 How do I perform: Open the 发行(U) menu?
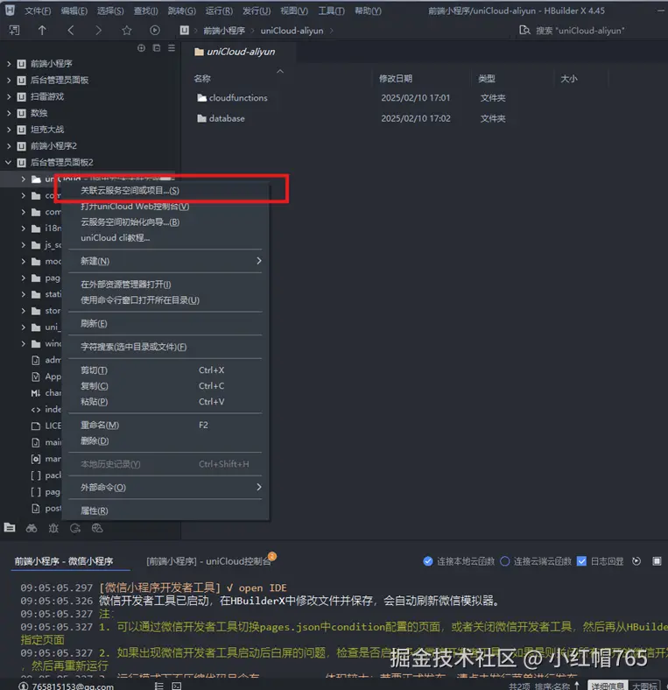click(257, 11)
